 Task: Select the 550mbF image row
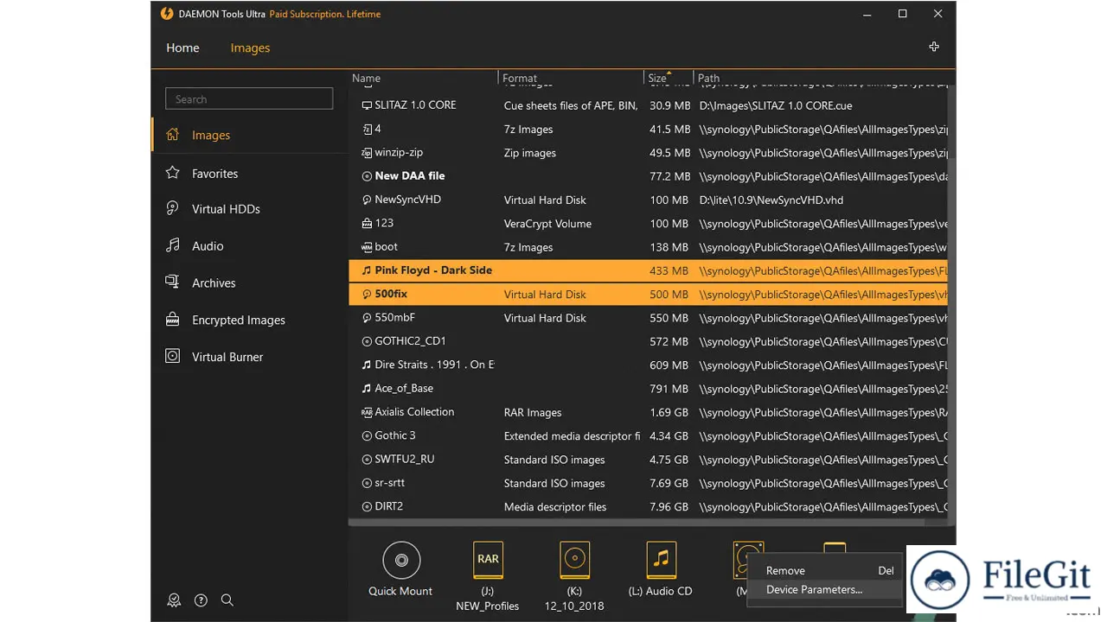click(648, 318)
